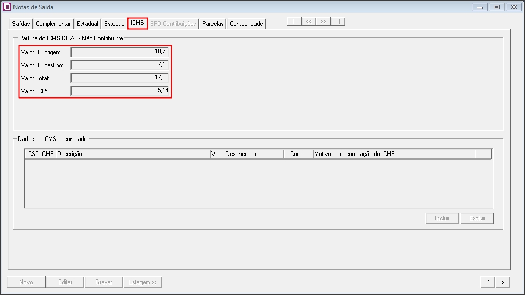The width and height of the screenshot is (525, 295).
Task: Click into the Valor UF origem field
Action: click(x=120, y=52)
